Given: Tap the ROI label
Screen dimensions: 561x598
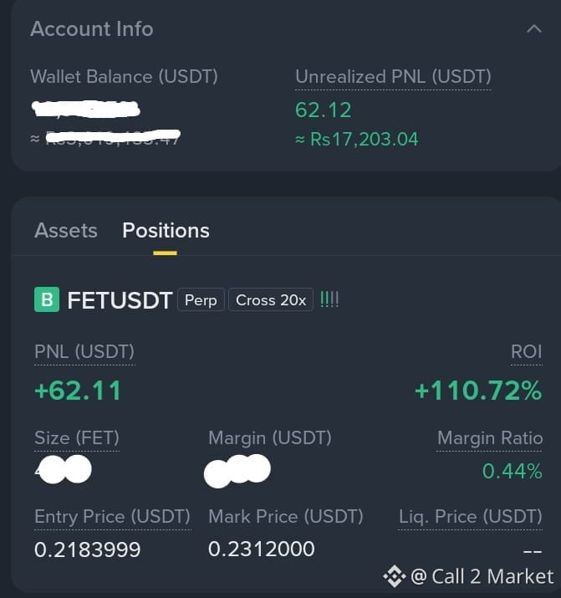Looking at the screenshot, I should point(527,351).
